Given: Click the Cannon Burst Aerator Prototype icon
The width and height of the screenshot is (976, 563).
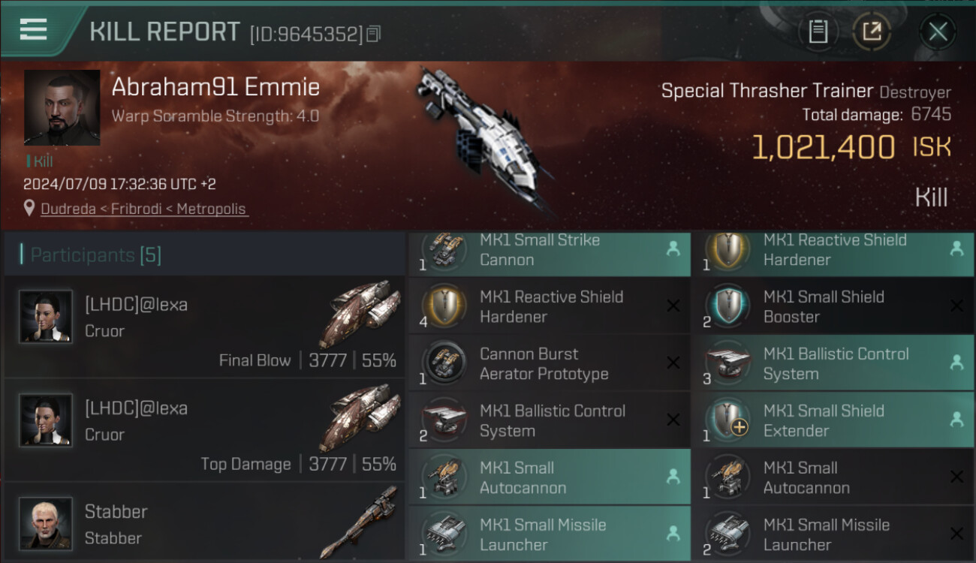Looking at the screenshot, I should click(x=443, y=363).
